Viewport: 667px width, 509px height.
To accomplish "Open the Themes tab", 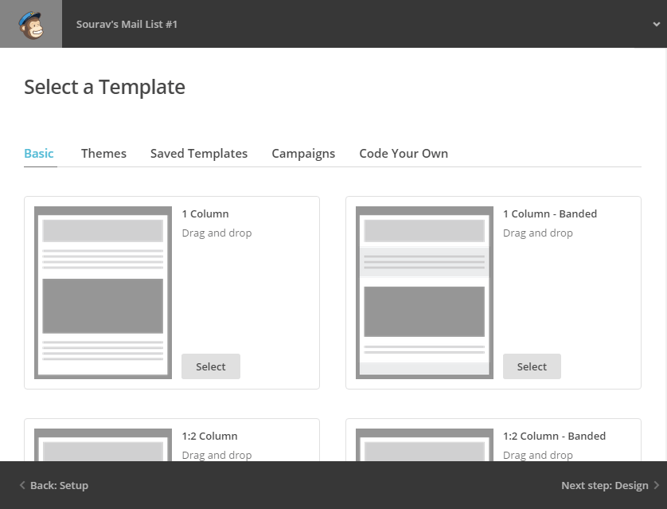I will [x=103, y=153].
